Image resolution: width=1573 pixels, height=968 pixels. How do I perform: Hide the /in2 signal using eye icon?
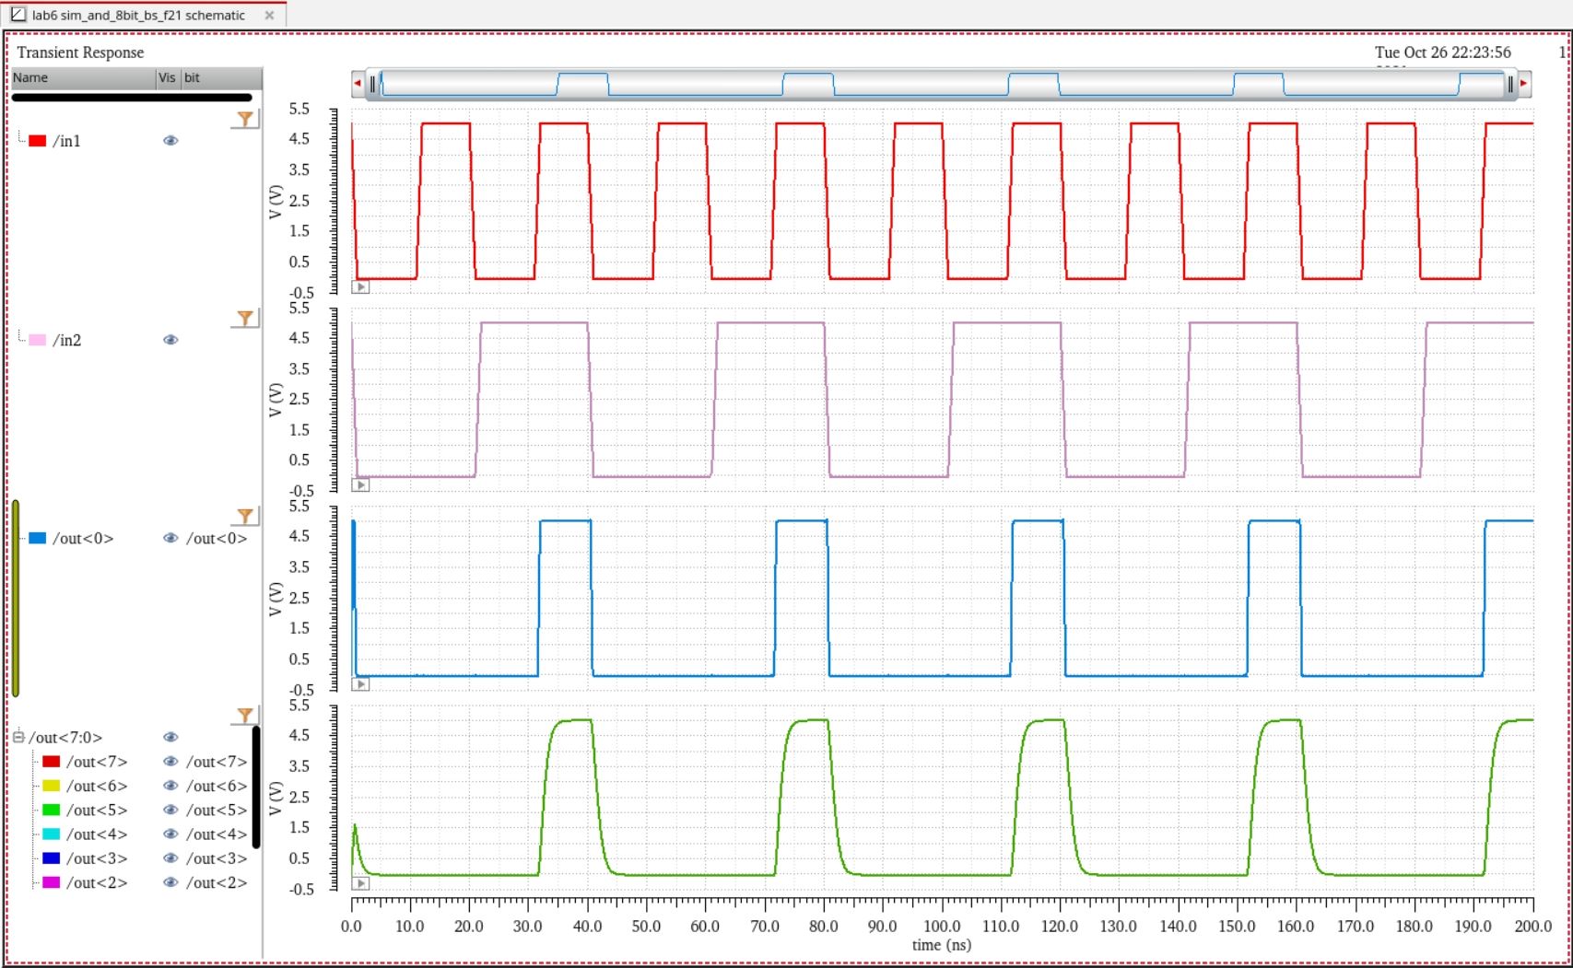click(x=170, y=340)
